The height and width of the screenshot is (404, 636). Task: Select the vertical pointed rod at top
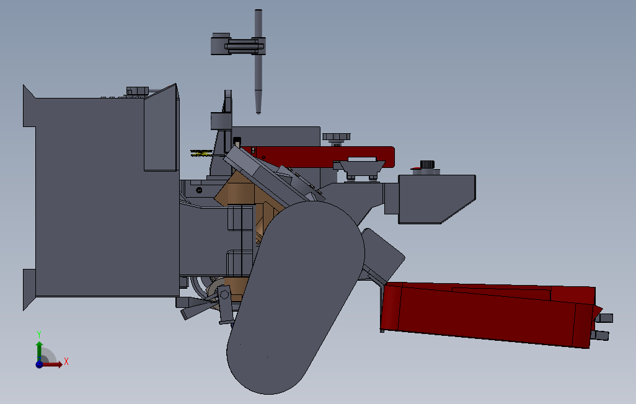point(258,62)
